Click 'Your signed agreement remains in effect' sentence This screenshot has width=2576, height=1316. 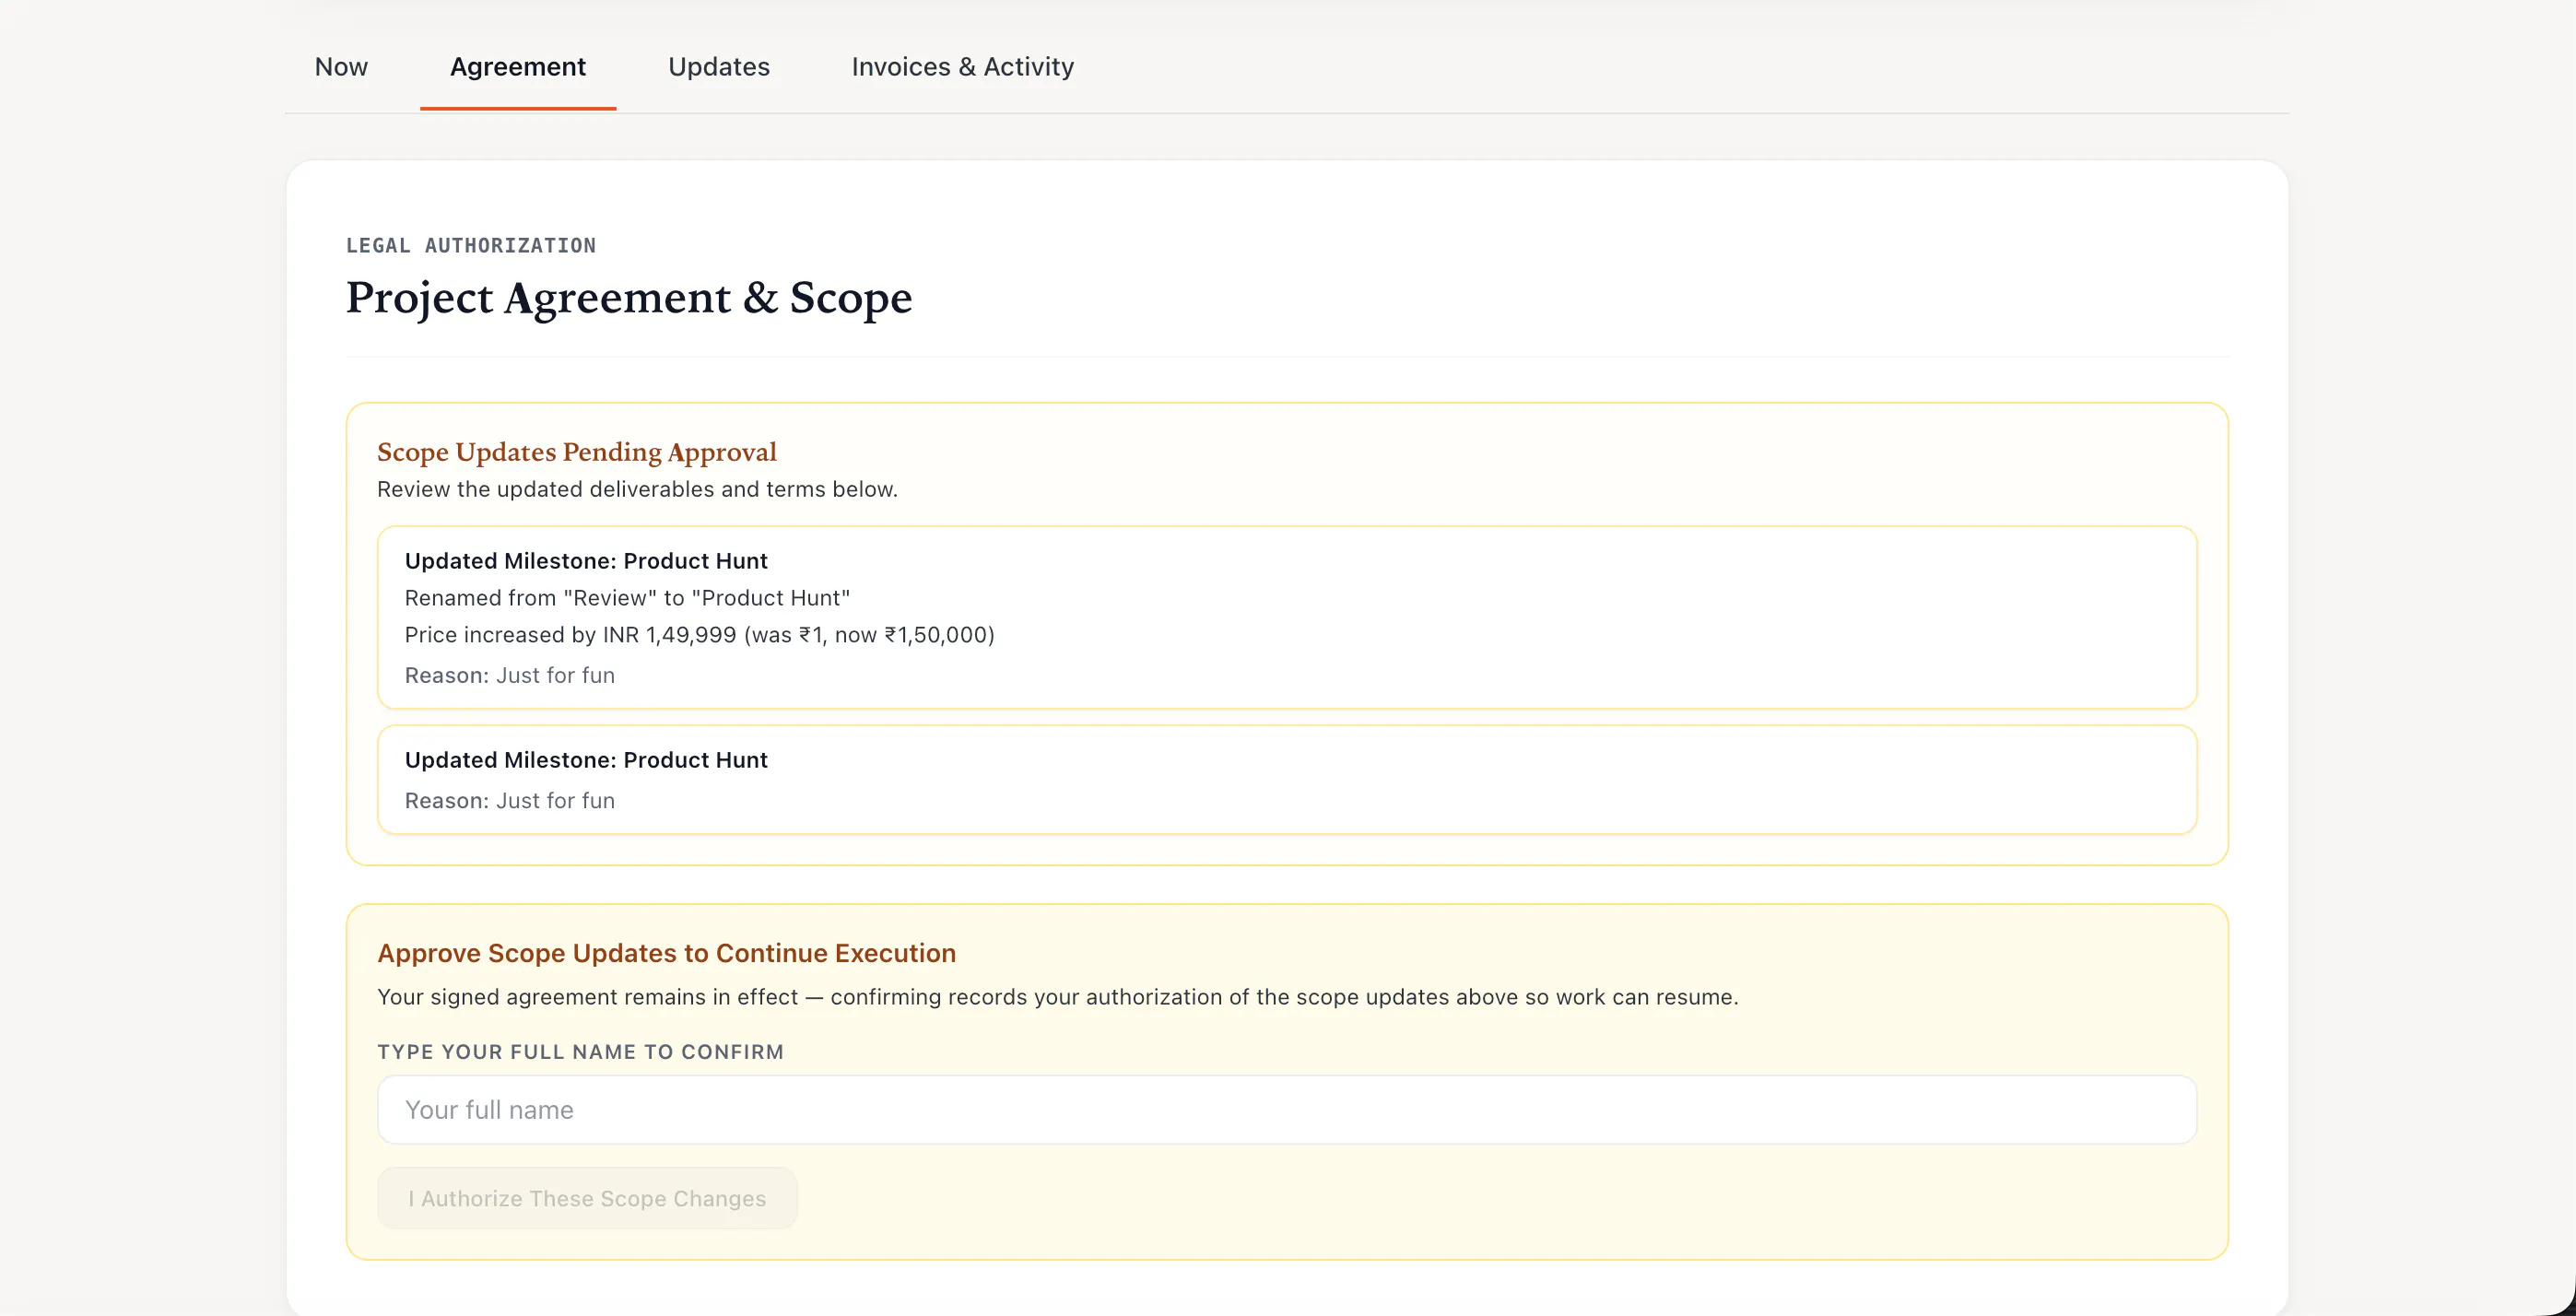pyautogui.click(x=1058, y=997)
